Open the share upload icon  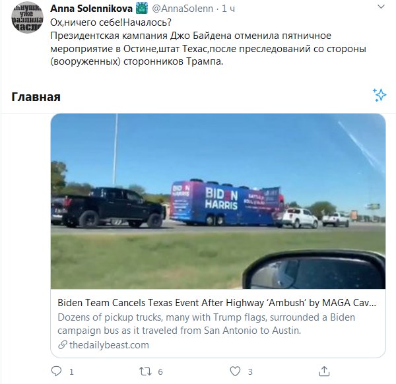click(x=324, y=371)
